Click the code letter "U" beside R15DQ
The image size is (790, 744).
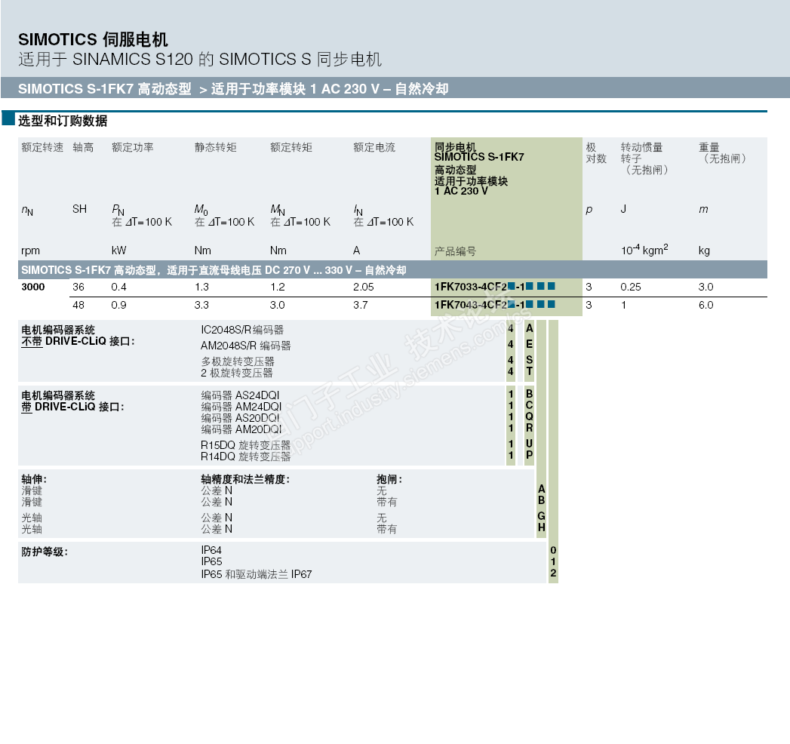click(x=529, y=443)
